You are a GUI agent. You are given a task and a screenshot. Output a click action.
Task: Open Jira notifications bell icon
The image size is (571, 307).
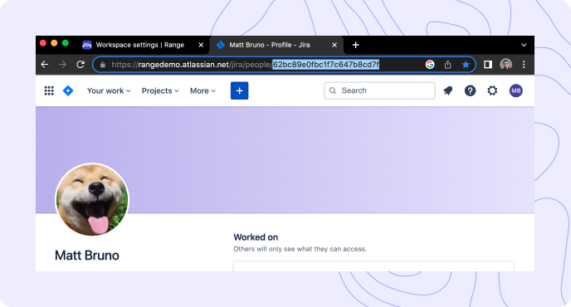point(448,90)
